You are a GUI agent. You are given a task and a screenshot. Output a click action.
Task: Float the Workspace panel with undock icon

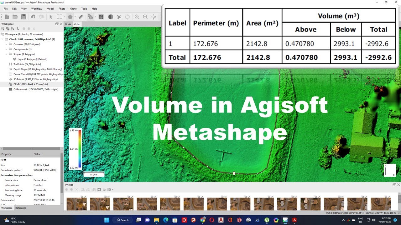coord(57,24)
